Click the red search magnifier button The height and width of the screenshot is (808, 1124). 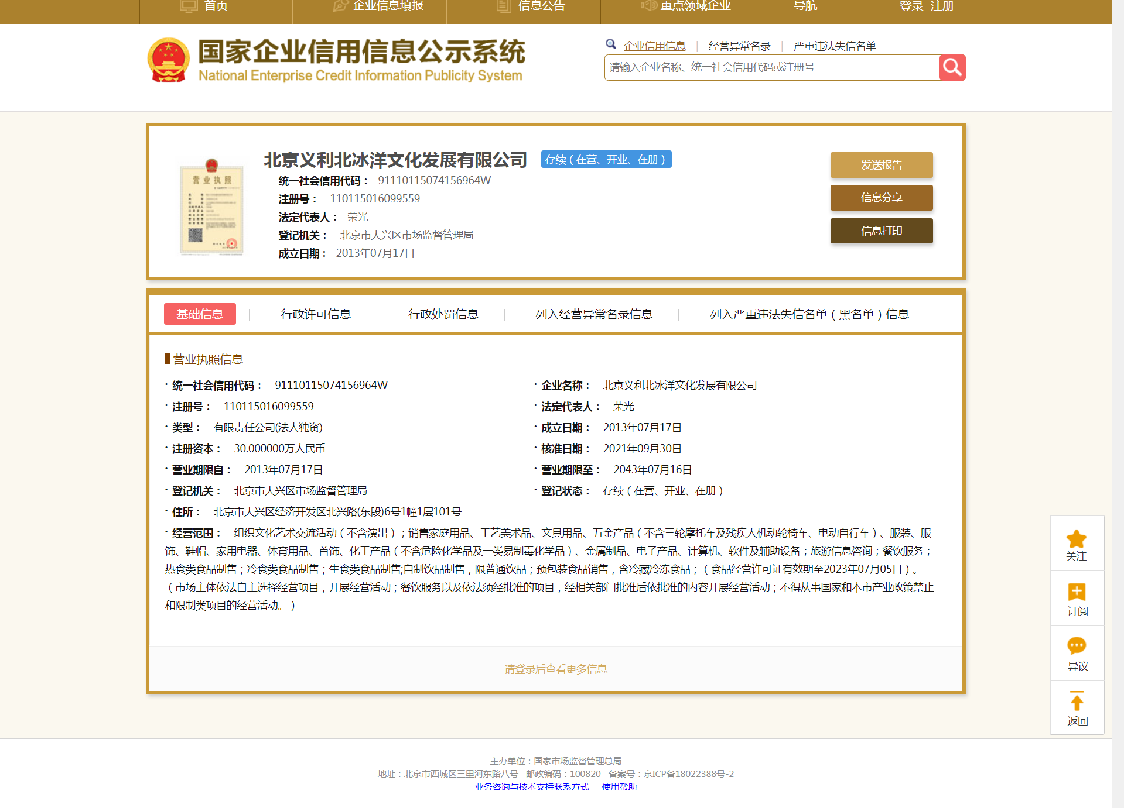pos(952,68)
